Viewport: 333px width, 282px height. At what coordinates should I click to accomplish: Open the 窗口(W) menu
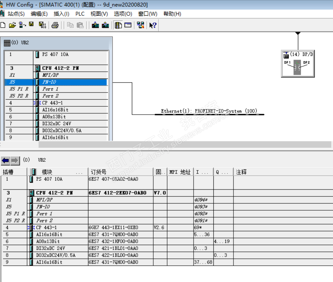click(148, 14)
